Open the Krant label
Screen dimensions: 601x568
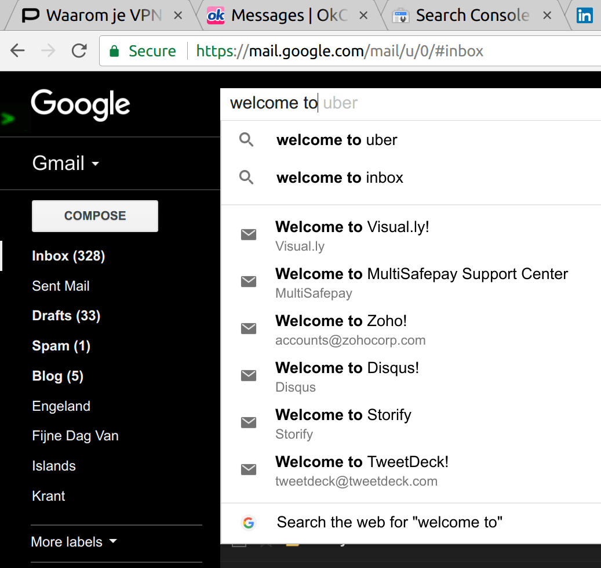pyautogui.click(x=49, y=496)
